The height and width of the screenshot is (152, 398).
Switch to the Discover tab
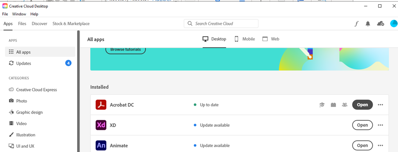coord(40,24)
